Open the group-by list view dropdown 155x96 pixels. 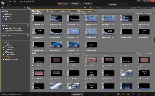(x=25, y=8)
